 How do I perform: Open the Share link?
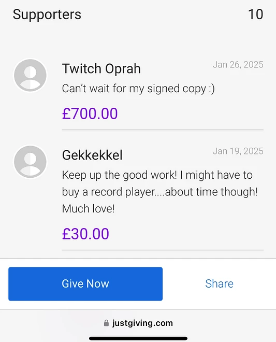(x=219, y=284)
